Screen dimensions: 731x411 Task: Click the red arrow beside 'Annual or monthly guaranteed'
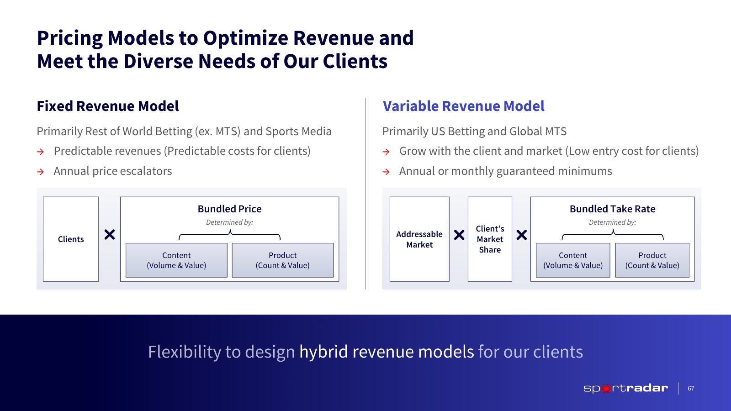coord(386,172)
